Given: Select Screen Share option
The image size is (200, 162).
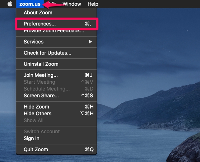Looking at the screenshot, I should (56, 96).
